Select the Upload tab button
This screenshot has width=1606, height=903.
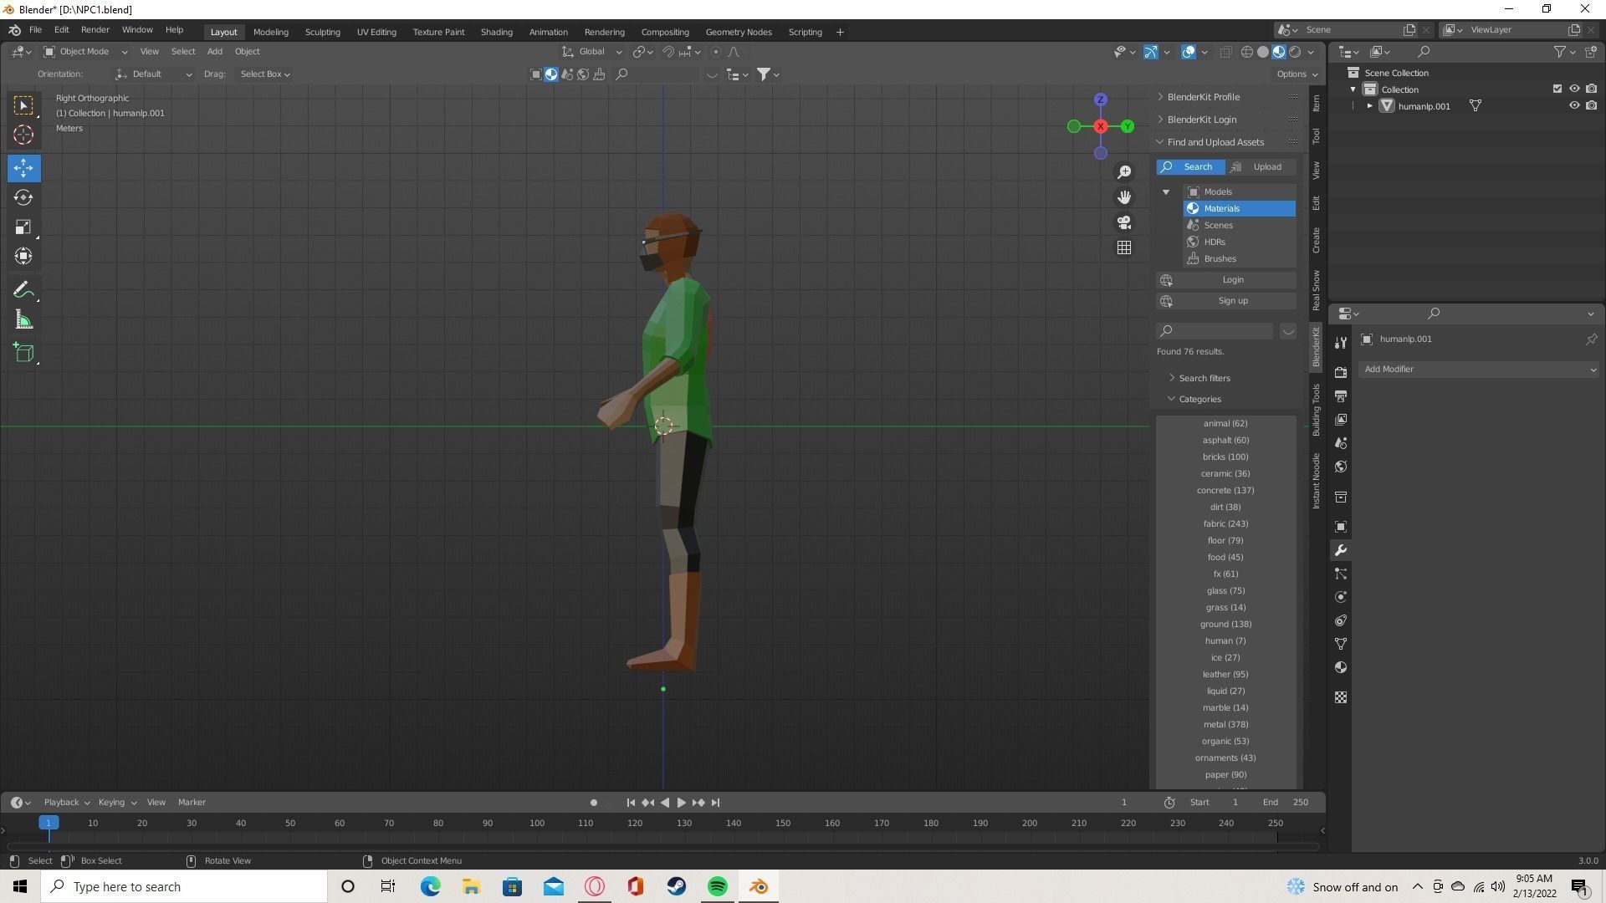[1261, 167]
